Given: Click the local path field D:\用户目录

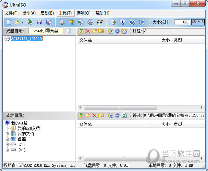Looking at the screenshot, I should click(174, 115).
